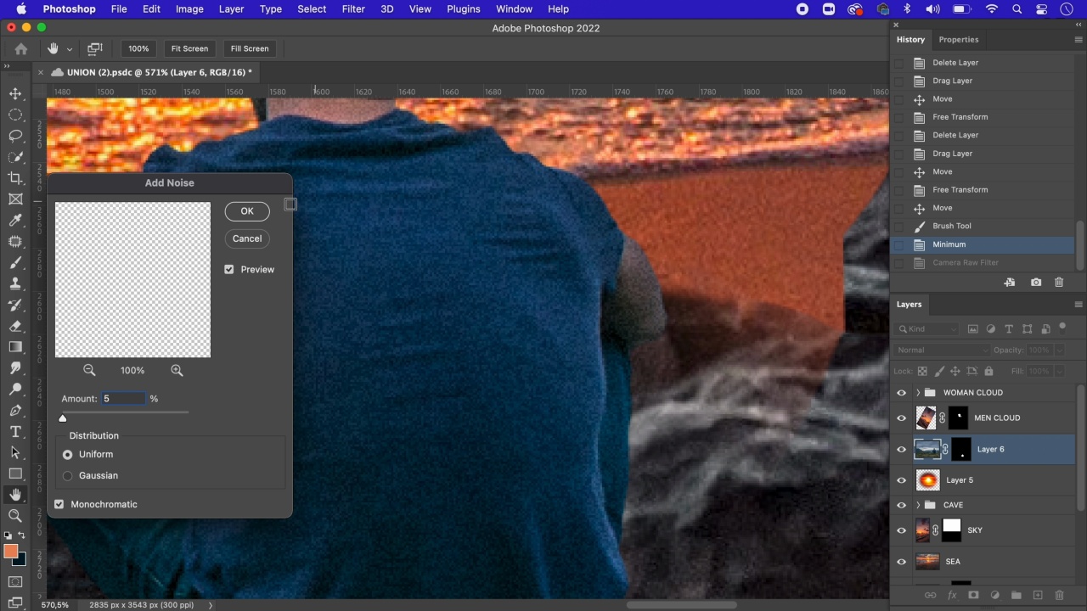The width and height of the screenshot is (1087, 611).
Task: Choose Gaussian distribution option
Action: tap(68, 475)
